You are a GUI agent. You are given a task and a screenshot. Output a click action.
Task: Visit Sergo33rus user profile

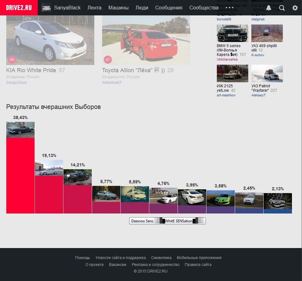point(16,83)
